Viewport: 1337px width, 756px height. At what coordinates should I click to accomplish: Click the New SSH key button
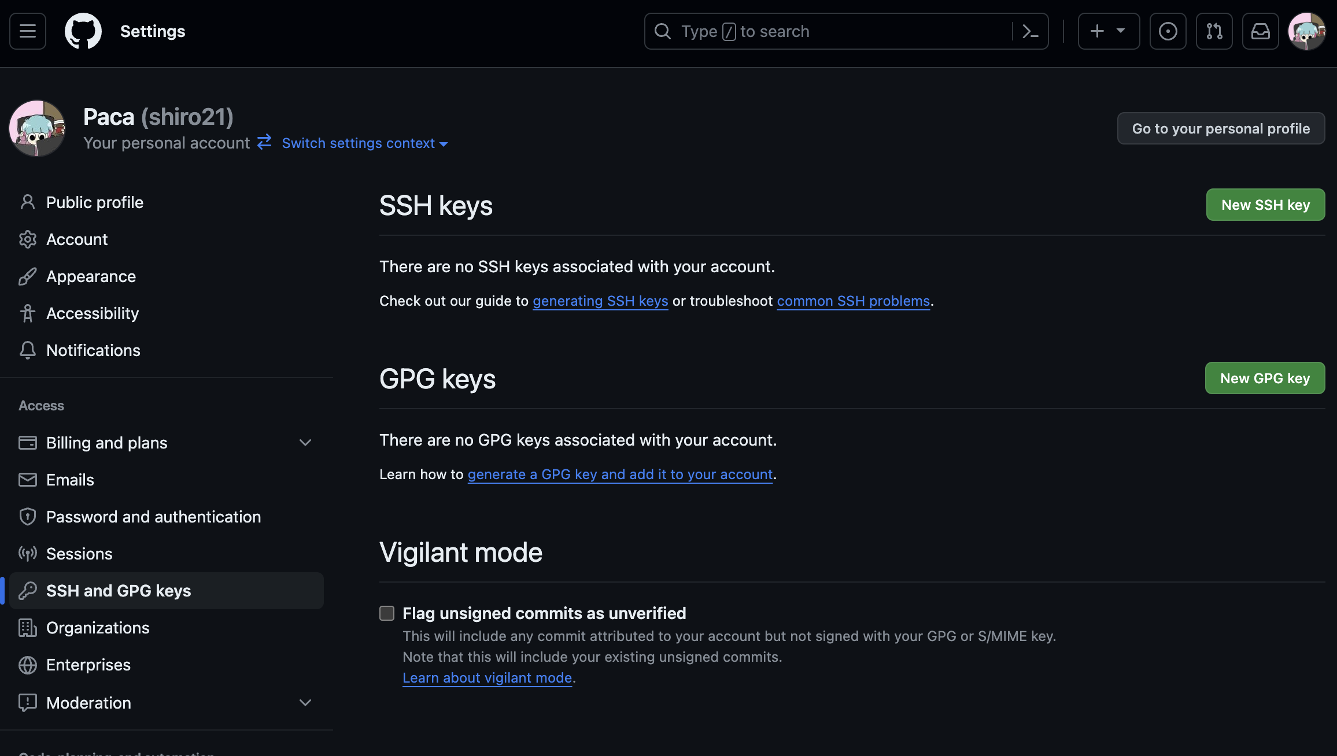[1265, 205]
